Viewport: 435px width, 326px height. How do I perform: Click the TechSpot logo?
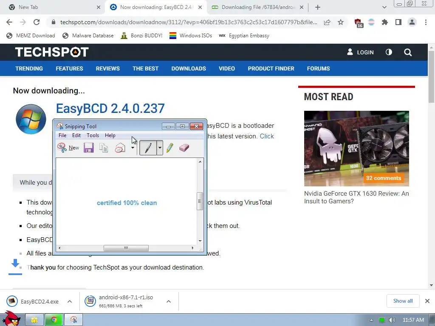(52, 52)
